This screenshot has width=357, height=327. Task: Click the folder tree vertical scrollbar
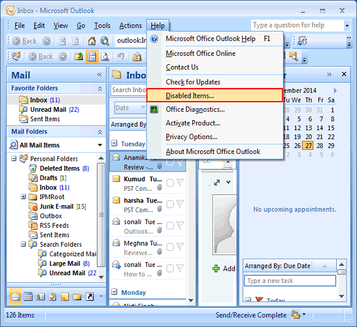tap(101, 215)
